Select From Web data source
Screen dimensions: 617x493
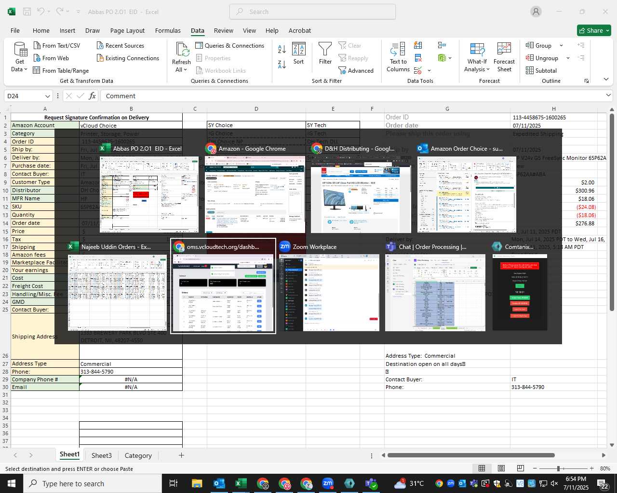click(51, 58)
